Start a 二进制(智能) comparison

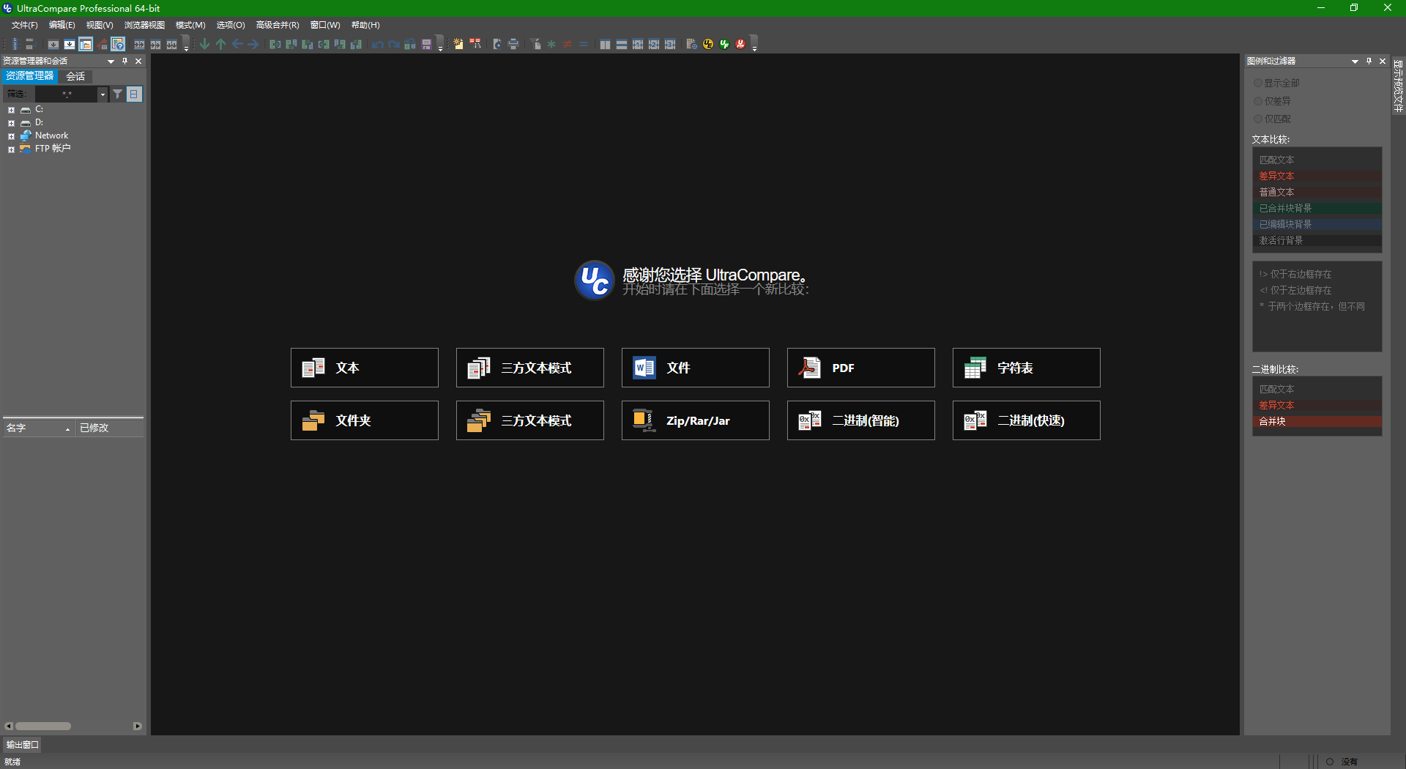[x=861, y=420]
